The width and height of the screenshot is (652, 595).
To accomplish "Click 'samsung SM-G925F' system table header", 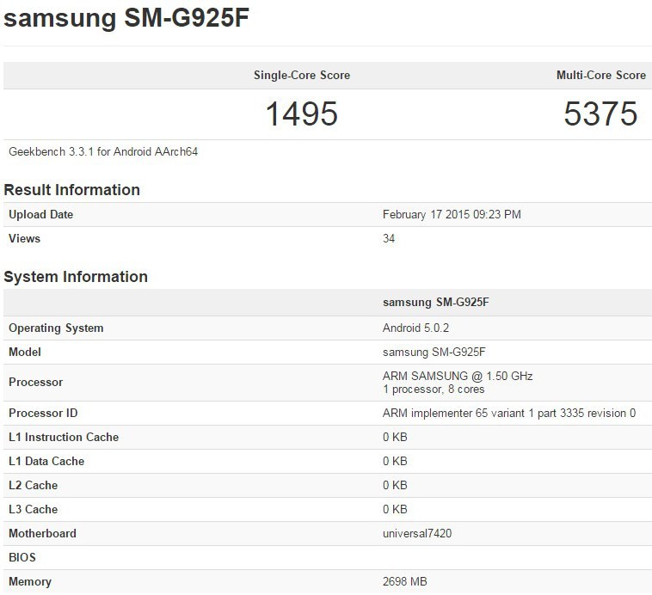I will point(436,303).
